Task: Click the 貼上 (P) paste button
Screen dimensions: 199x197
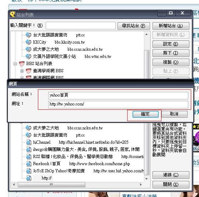Action: click(171, 71)
